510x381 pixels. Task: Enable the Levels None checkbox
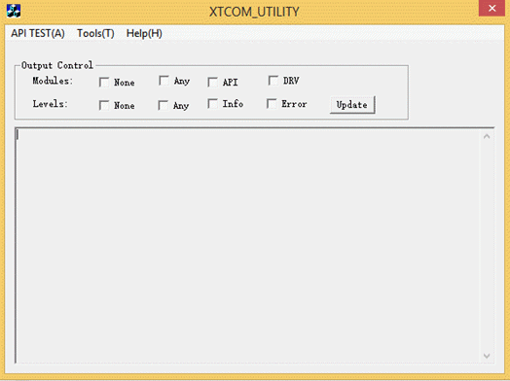[x=104, y=105]
